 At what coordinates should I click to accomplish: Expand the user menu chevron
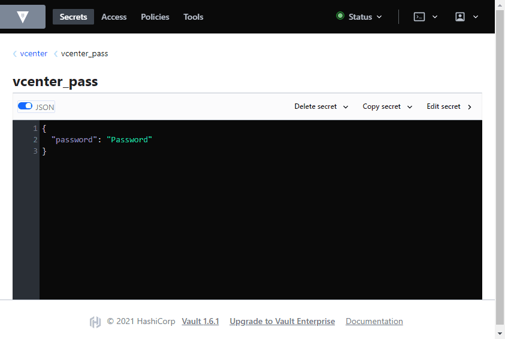click(476, 17)
